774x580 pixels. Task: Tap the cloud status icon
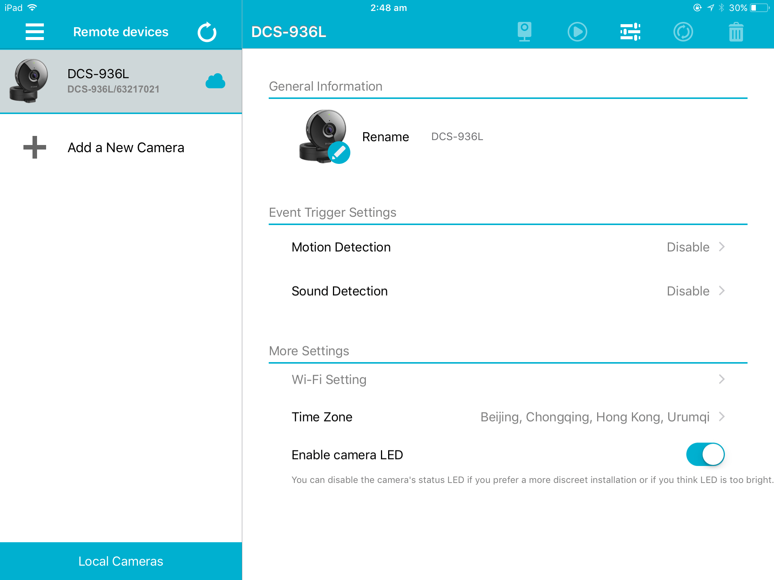coord(215,81)
